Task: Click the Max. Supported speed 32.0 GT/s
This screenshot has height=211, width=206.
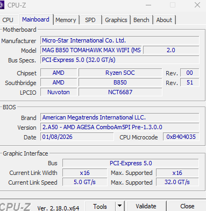Action: [x=177, y=182]
